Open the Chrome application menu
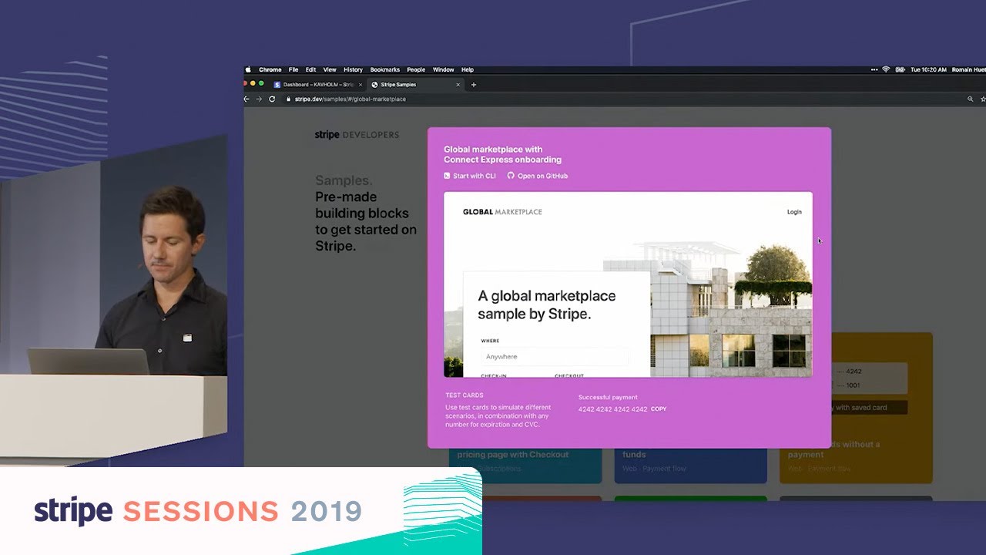The image size is (986, 555). (270, 69)
